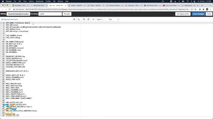This screenshot has width=213, height=119.
Task: Click the MAIL_HOST=mailhog line
Action: pyautogui.click(x=14, y=86)
